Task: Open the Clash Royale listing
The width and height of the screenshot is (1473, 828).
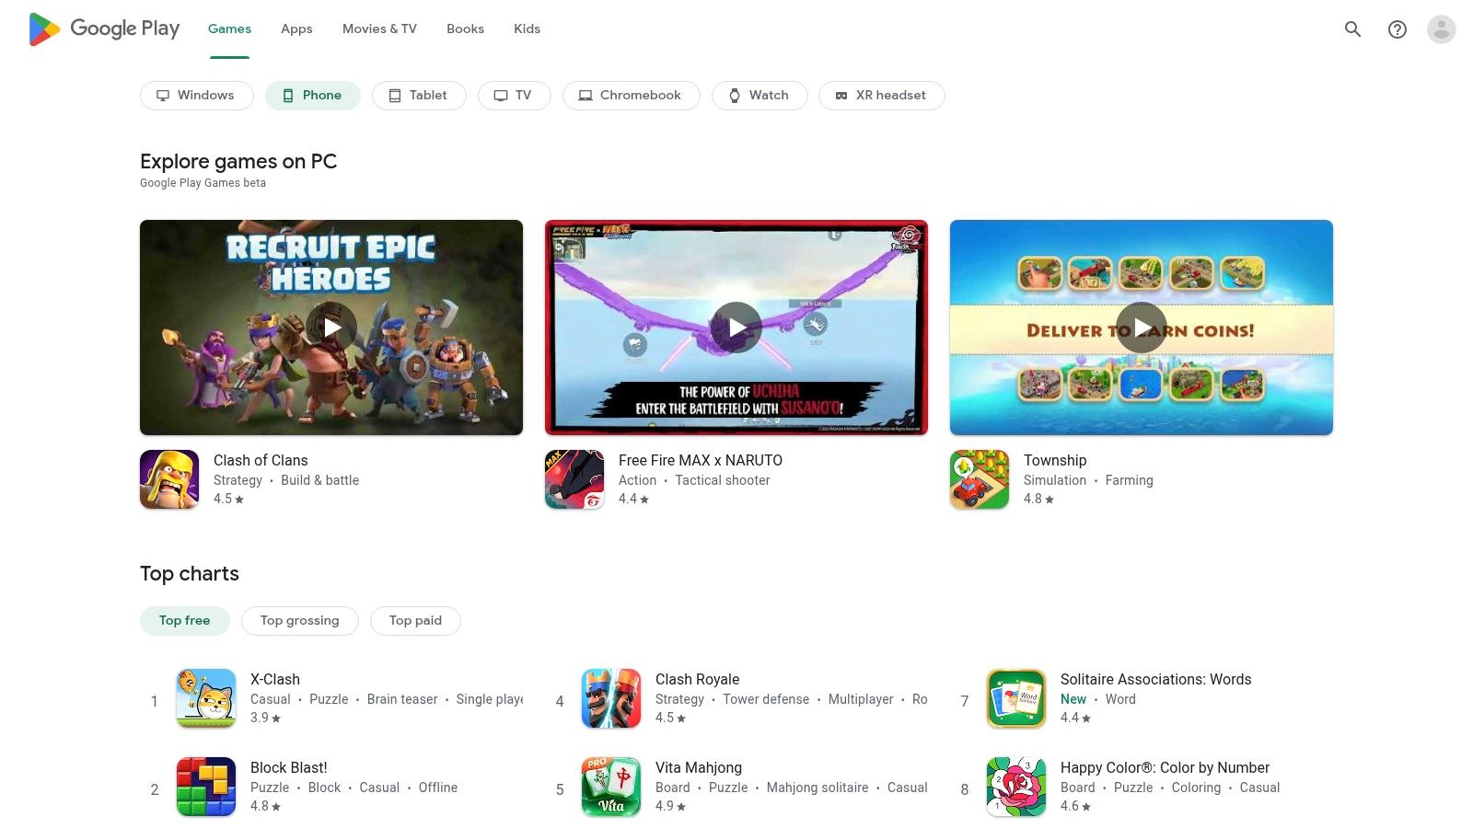Action: 697,679
